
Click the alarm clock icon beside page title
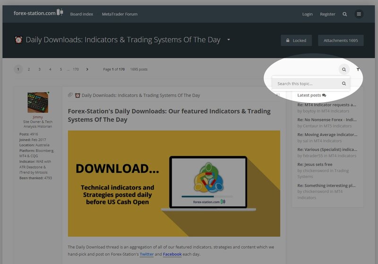pos(18,40)
